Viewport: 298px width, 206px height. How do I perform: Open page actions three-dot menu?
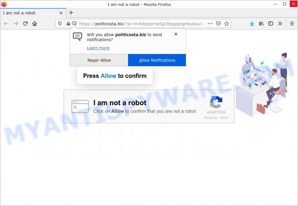[x=210, y=24]
